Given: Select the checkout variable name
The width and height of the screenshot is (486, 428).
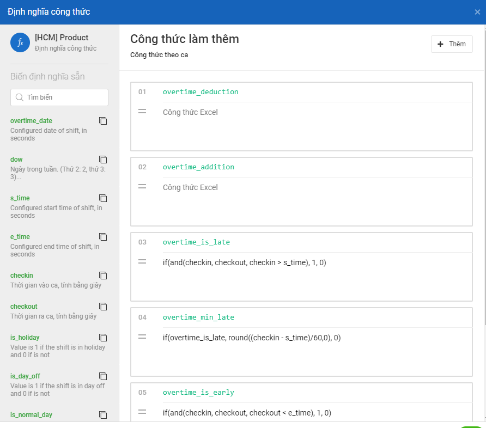Looking at the screenshot, I should [24, 307].
